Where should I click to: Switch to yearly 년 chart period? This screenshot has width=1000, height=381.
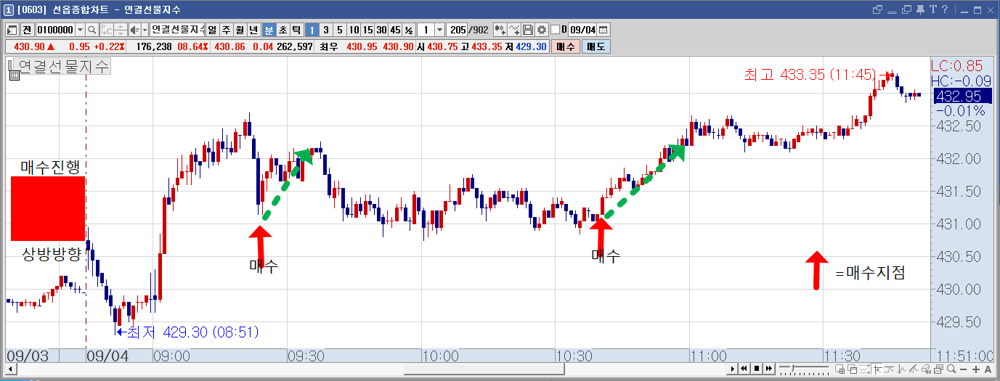[x=253, y=30]
